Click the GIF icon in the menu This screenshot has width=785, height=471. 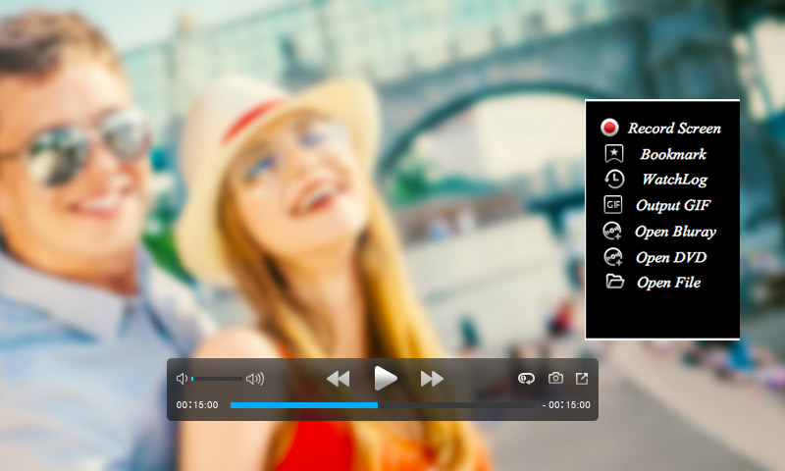613,205
